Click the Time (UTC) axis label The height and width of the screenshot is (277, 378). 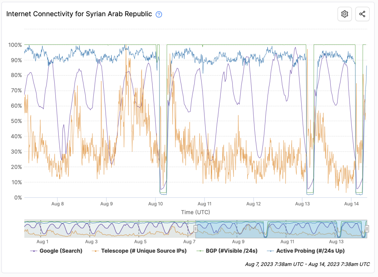[195, 212]
